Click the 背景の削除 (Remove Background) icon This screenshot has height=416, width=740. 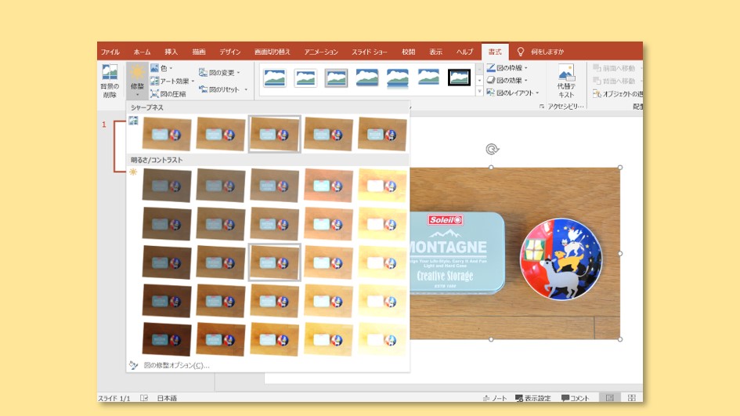pyautogui.click(x=110, y=80)
